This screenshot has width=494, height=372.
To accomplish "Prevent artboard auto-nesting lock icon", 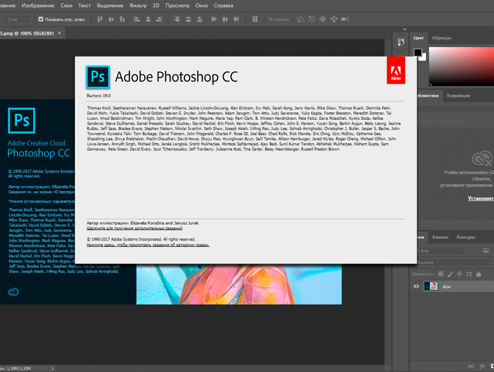I will 469,274.
